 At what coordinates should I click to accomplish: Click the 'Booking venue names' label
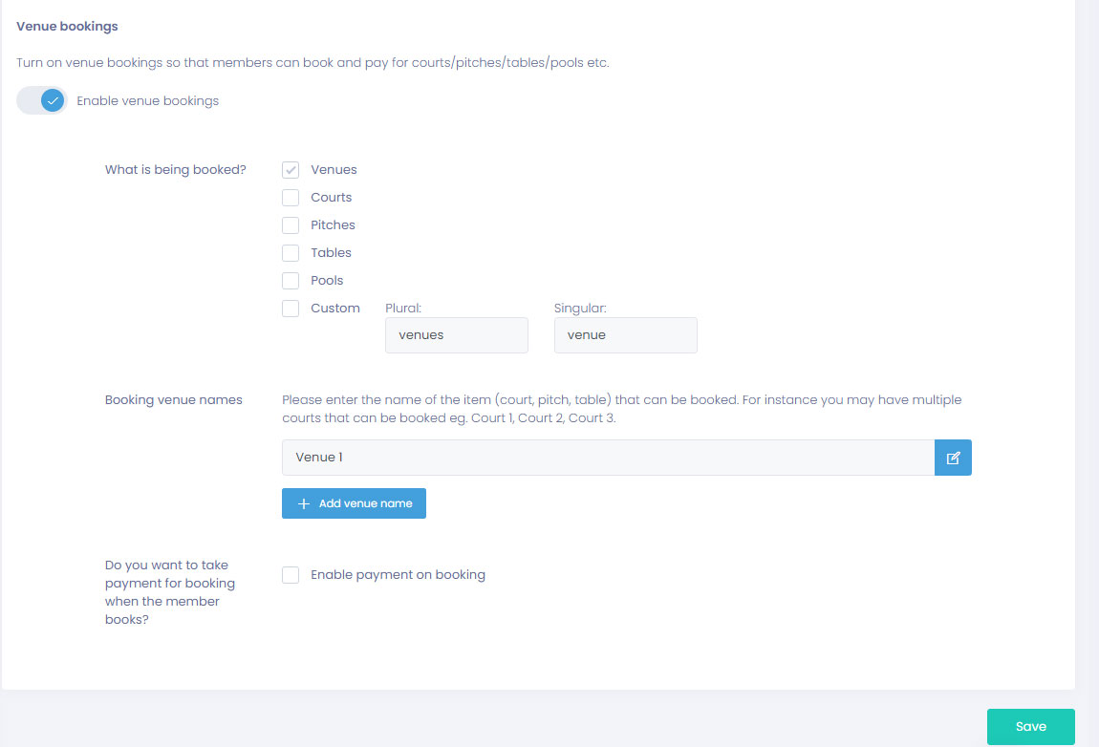(173, 400)
